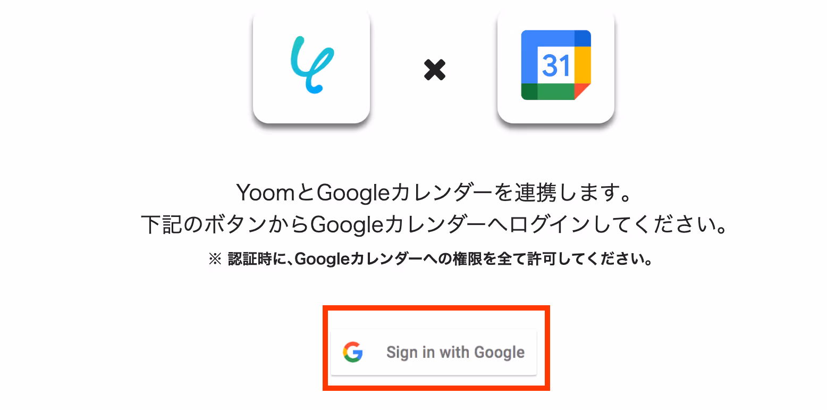Click the Yoom squiggle logo icon
This screenshot has height=410, width=827.
(x=313, y=64)
